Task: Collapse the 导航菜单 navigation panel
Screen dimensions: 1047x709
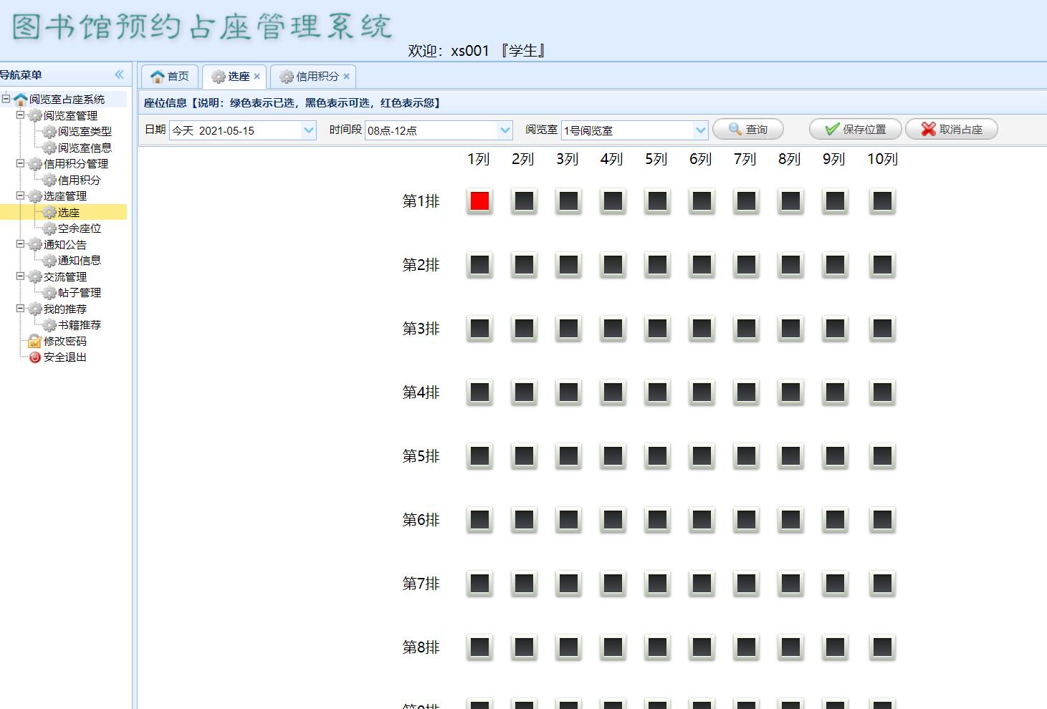Action: point(119,73)
